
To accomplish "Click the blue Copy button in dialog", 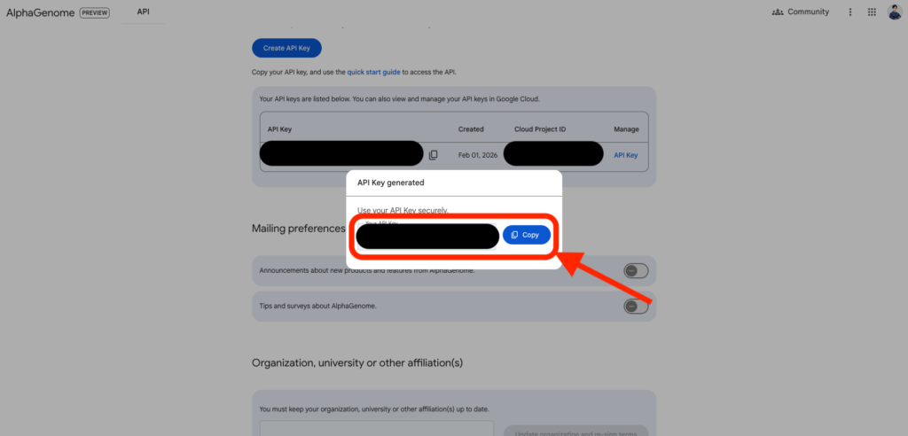I will click(x=526, y=235).
